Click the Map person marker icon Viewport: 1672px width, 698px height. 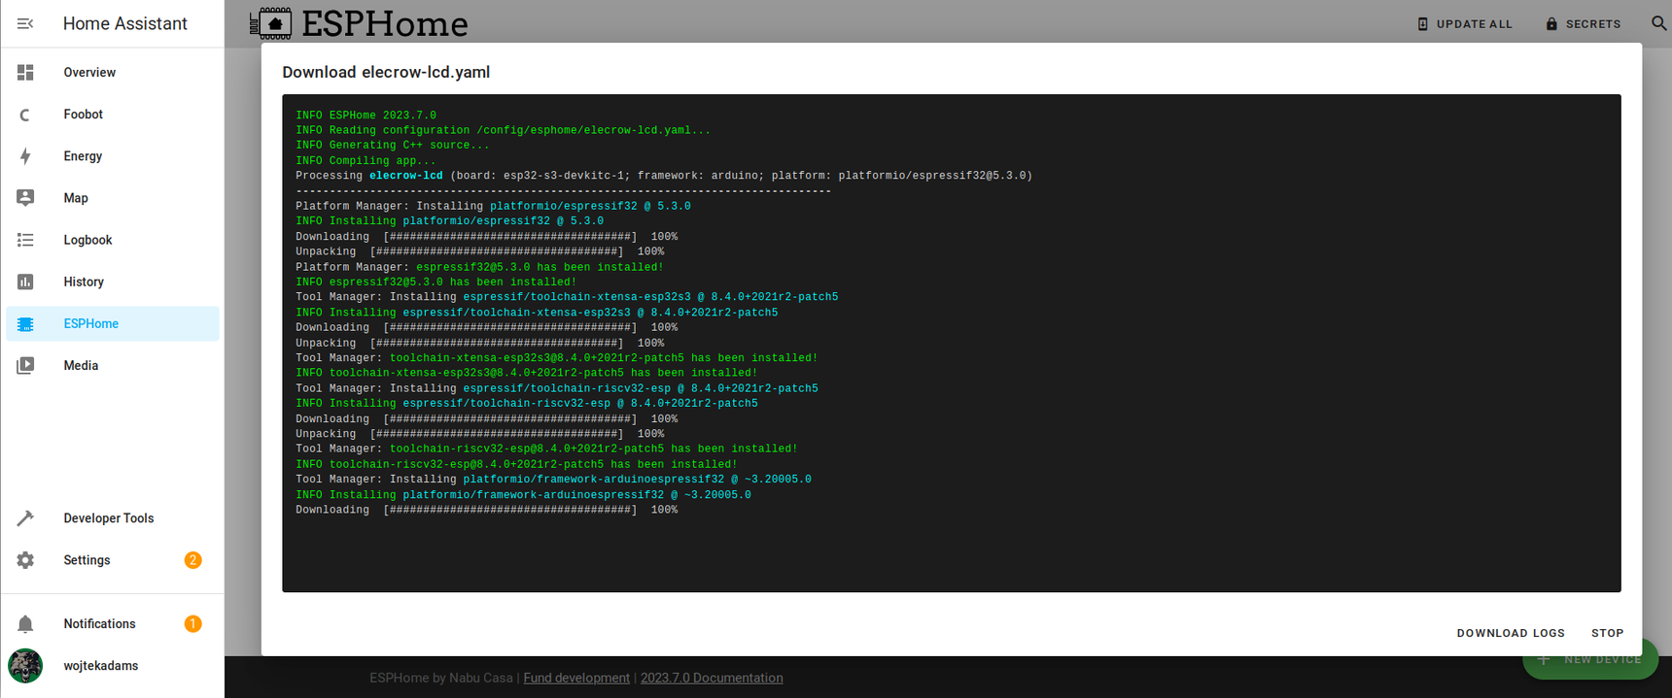pos(25,198)
